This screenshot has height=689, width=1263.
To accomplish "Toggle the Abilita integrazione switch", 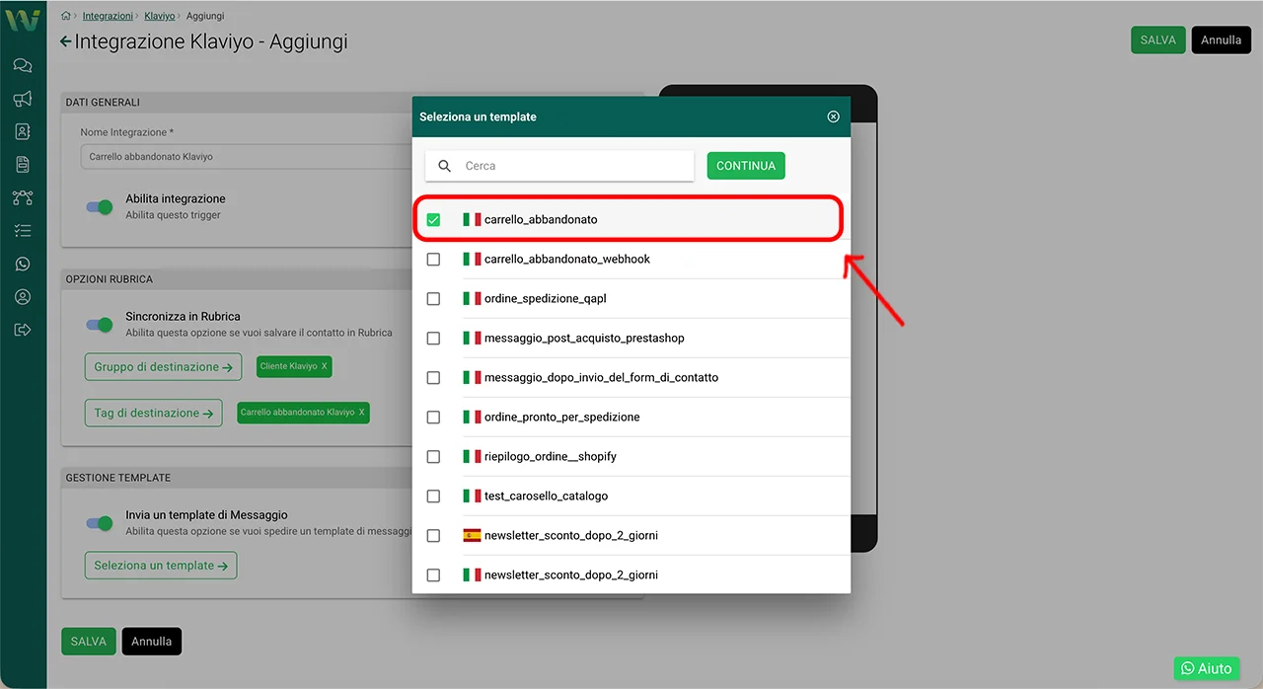I will [100, 206].
